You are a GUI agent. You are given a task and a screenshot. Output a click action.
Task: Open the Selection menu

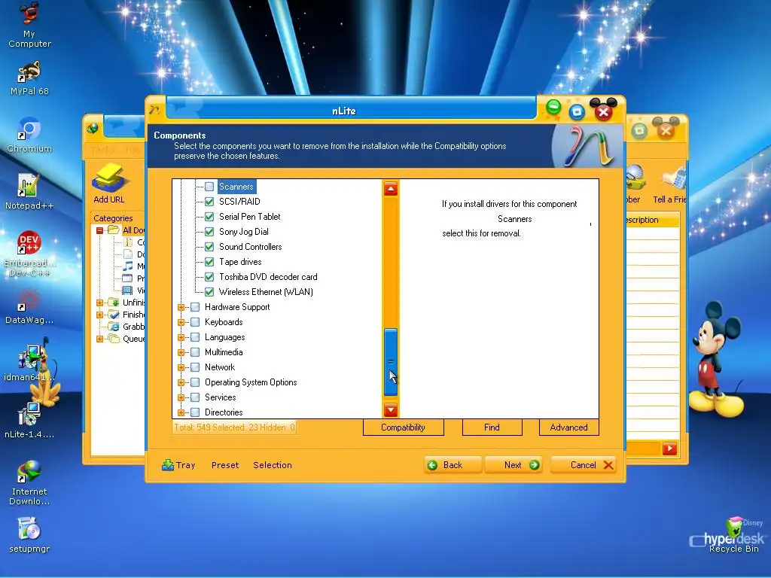273,465
